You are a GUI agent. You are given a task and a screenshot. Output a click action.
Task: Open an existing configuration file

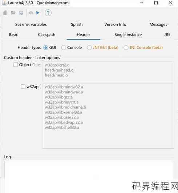pos(13,13)
